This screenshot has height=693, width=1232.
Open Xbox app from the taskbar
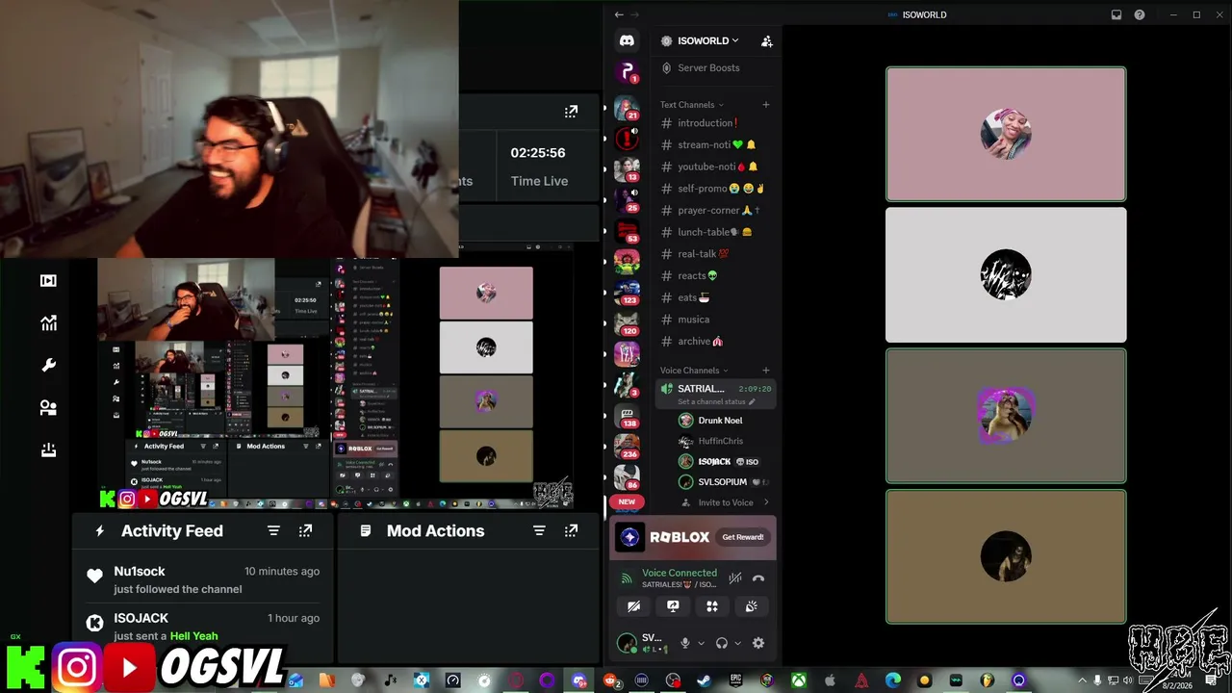coord(799,680)
